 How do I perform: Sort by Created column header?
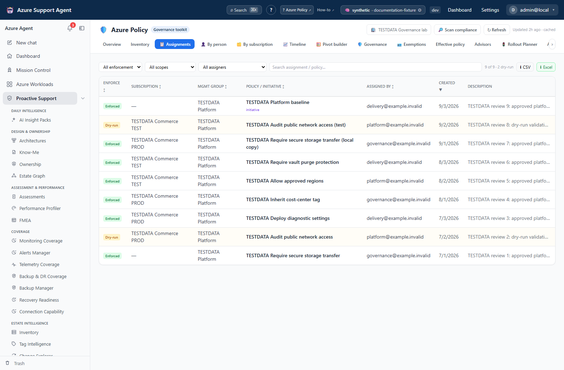pos(447,86)
